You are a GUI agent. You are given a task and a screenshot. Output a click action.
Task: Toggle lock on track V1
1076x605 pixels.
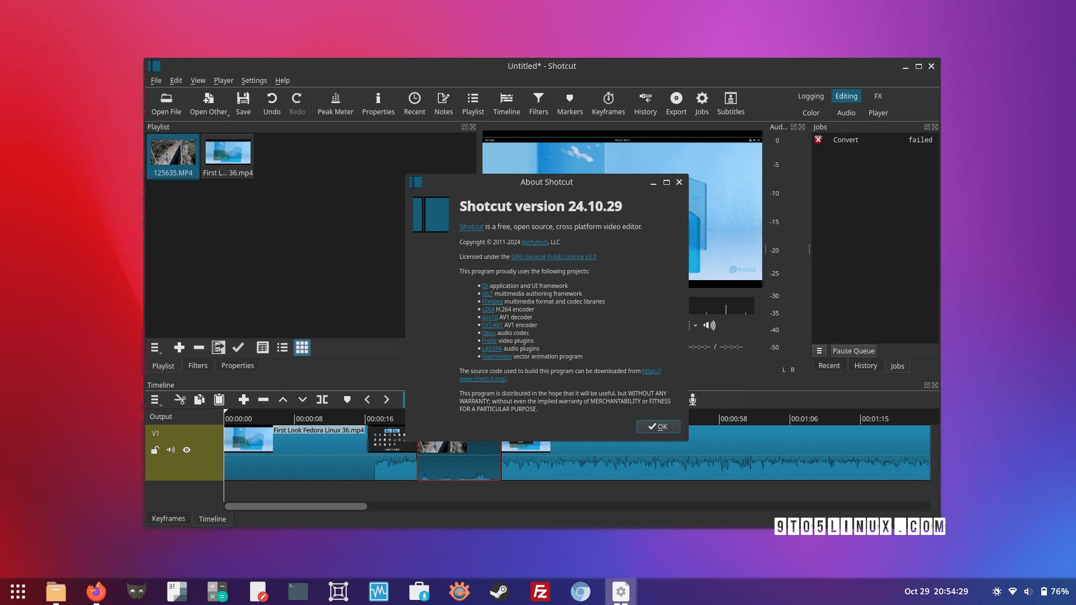[155, 450]
